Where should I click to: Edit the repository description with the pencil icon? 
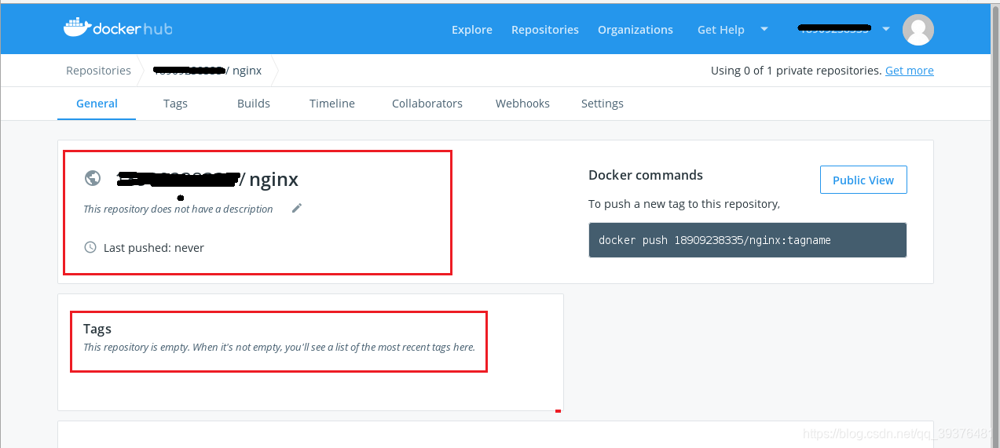296,208
